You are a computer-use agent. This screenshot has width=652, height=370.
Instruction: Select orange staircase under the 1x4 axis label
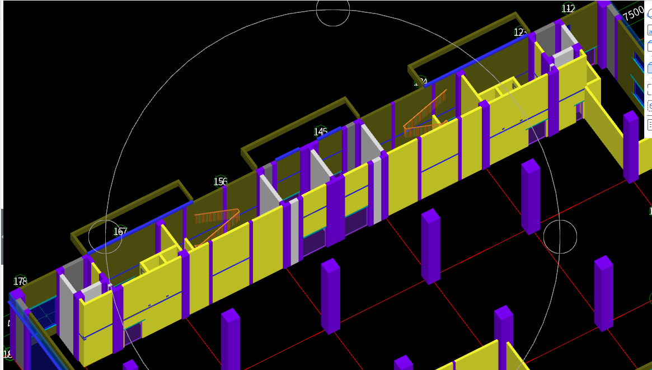point(425,114)
